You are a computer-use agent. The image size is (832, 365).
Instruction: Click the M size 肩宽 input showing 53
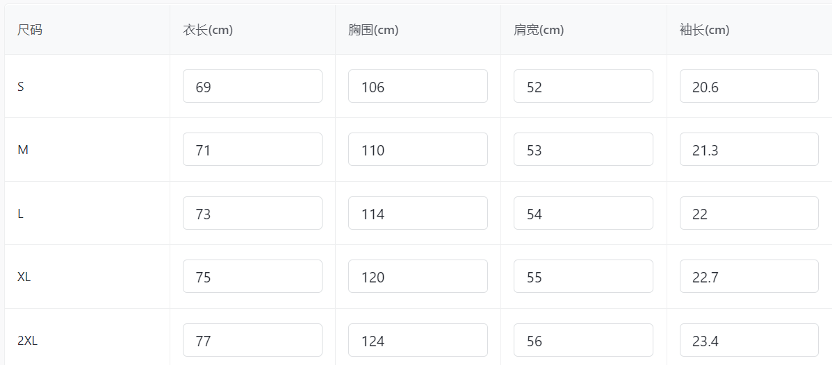[x=583, y=149]
